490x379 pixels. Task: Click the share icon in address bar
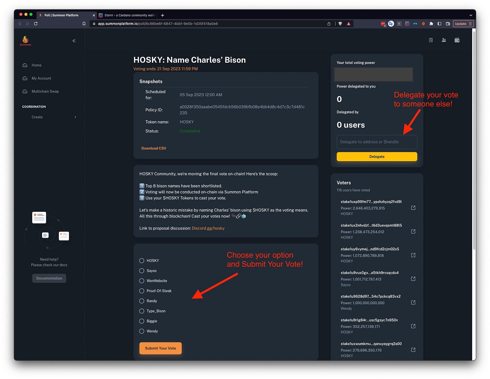(x=329, y=24)
